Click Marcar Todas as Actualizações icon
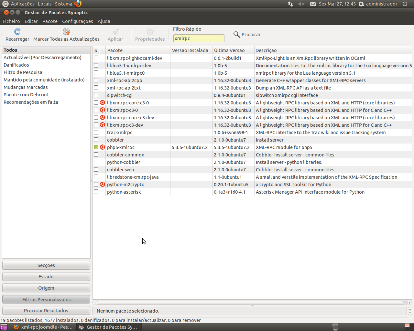Screen dimensions: 414x331 [x=66, y=32]
